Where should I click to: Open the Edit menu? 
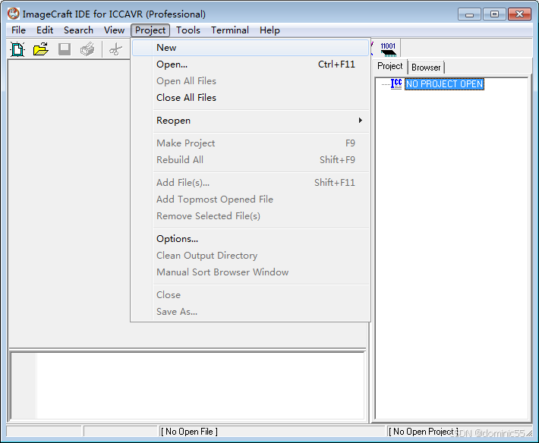(x=45, y=30)
